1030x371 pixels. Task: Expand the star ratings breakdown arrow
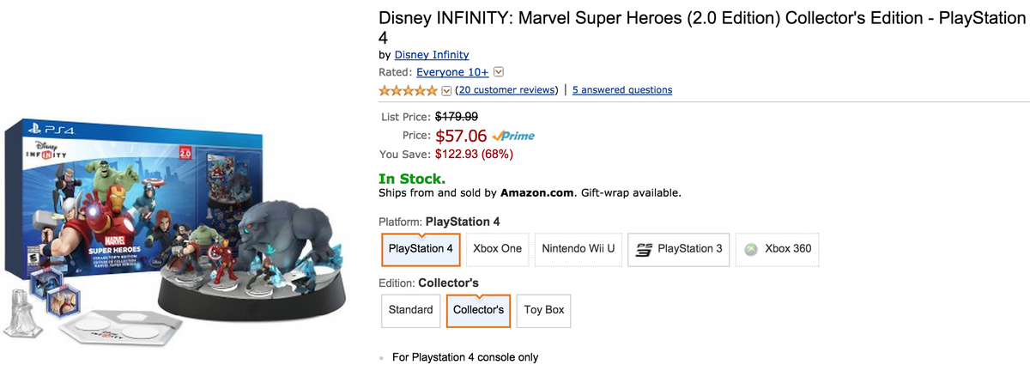click(445, 90)
